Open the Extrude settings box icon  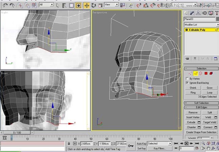point(199,122)
